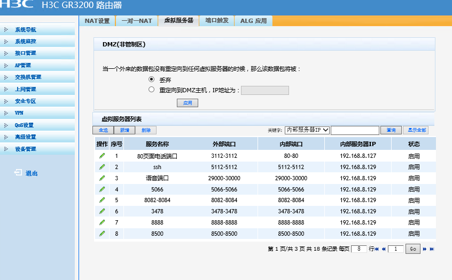Edit the ssh rule pencil icon
452x280 pixels.
point(102,167)
